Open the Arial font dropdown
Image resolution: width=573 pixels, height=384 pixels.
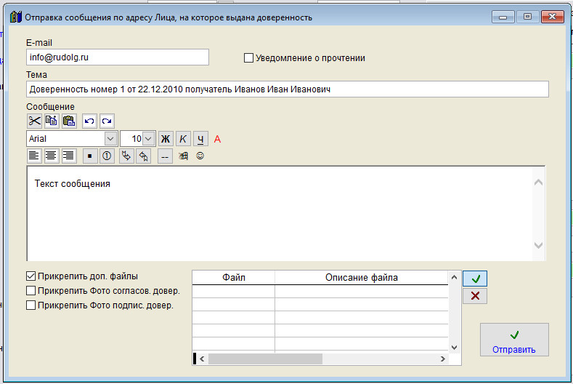110,138
